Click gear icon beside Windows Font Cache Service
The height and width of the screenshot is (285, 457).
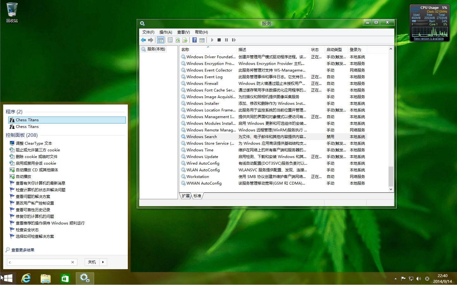(x=183, y=90)
